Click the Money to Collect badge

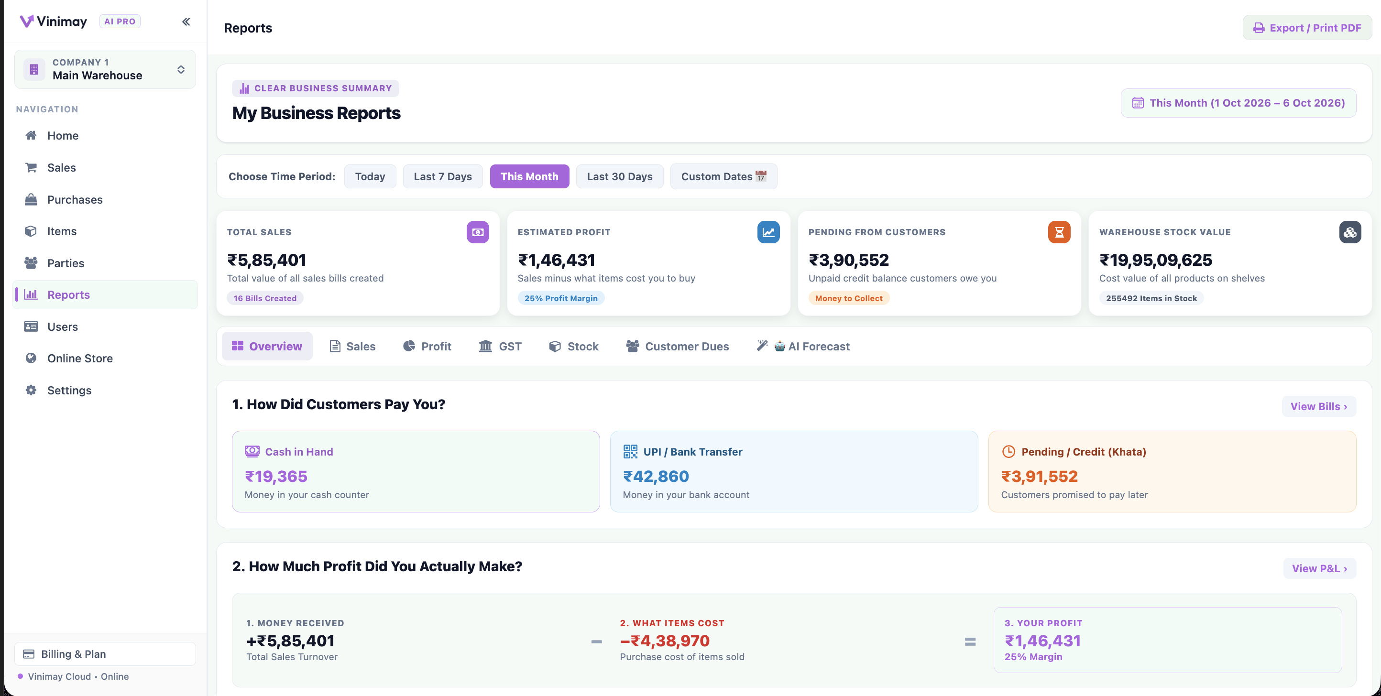click(849, 298)
